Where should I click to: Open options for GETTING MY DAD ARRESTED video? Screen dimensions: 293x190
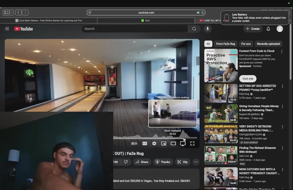[282, 86]
